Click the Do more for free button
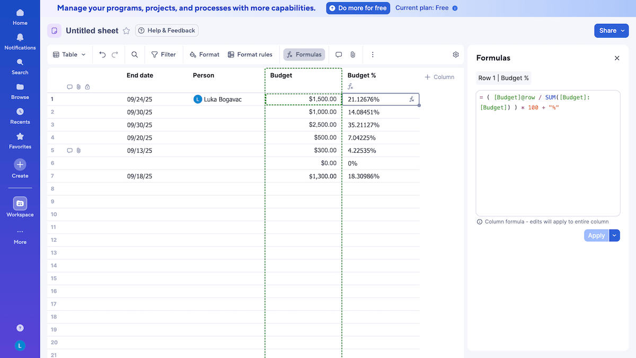This screenshot has width=636, height=358. (358, 8)
